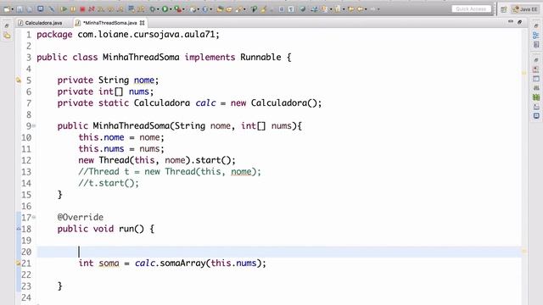Click the green Run button icon

(x=165, y=9)
